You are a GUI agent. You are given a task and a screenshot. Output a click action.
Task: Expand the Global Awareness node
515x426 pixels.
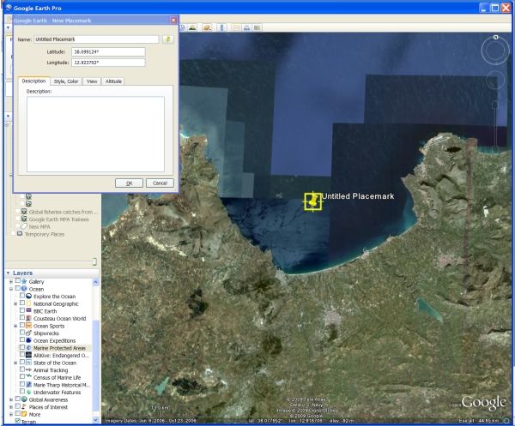11,399
